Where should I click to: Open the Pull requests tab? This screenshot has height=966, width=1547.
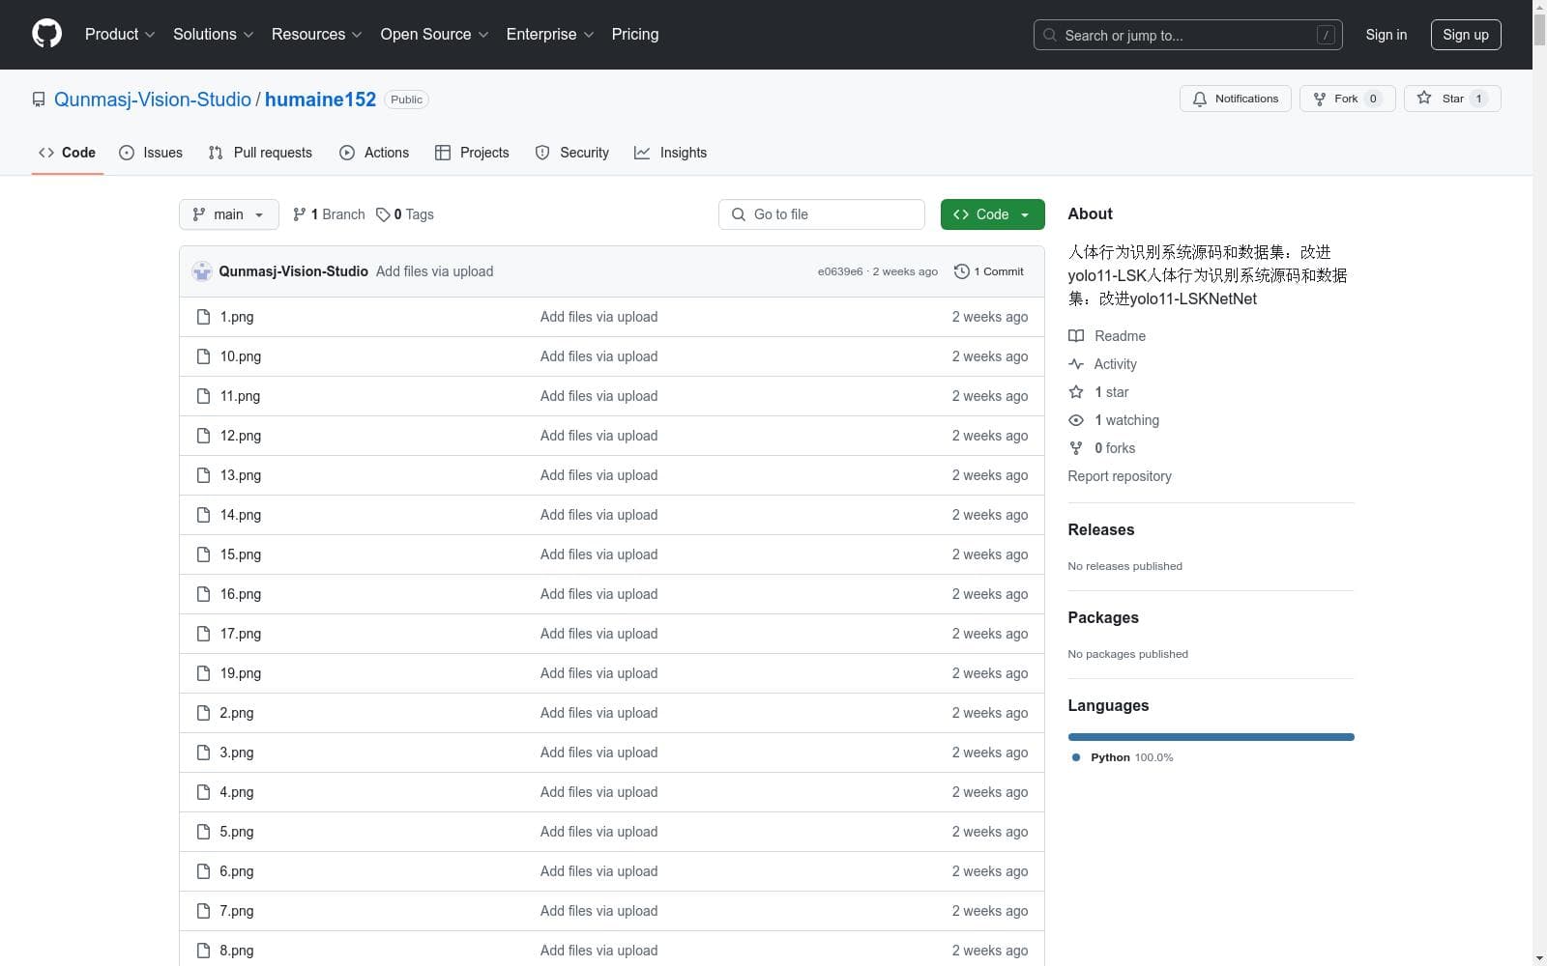pos(260,153)
